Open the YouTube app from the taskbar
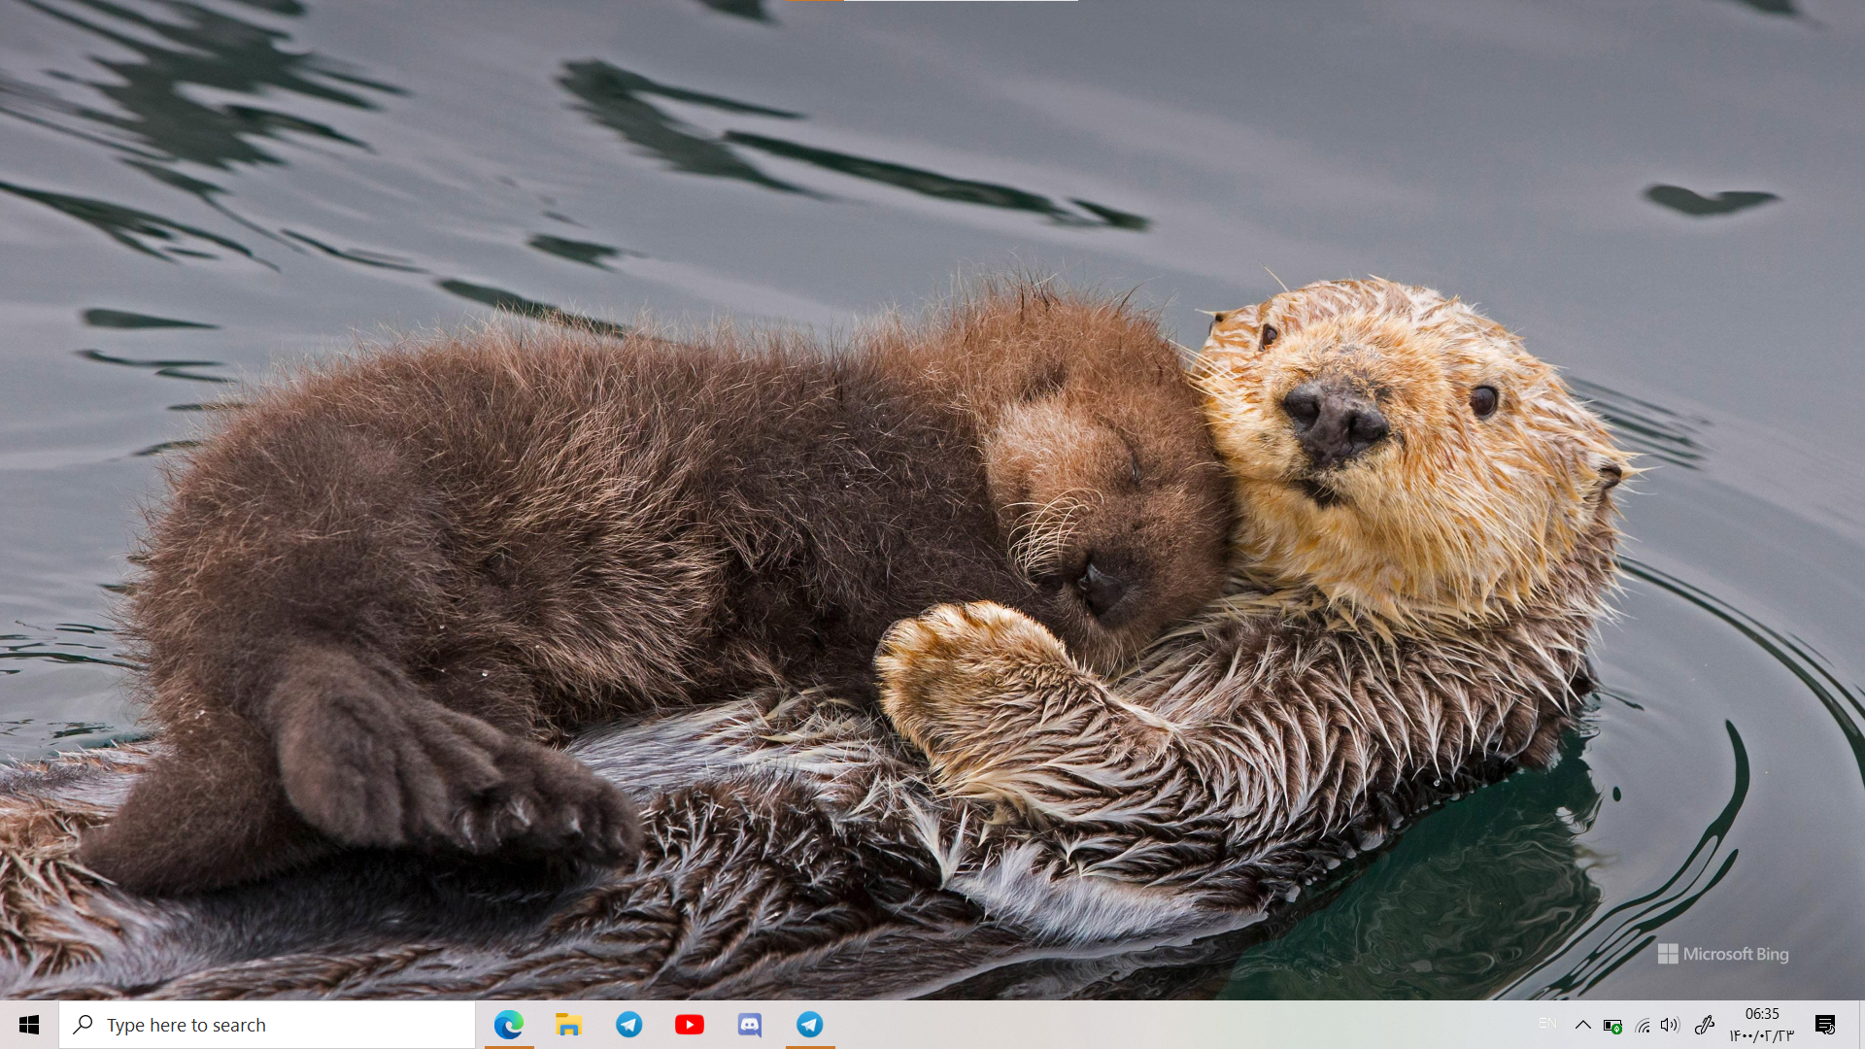This screenshot has height=1049, width=1865. tap(690, 1025)
